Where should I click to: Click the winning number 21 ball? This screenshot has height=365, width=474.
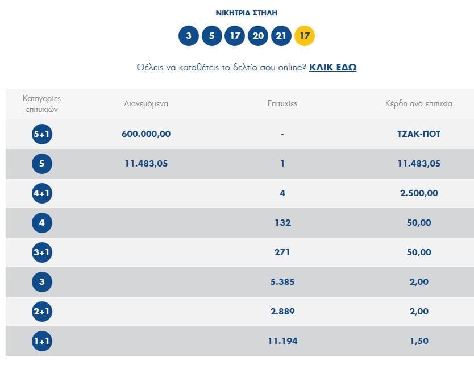point(281,36)
